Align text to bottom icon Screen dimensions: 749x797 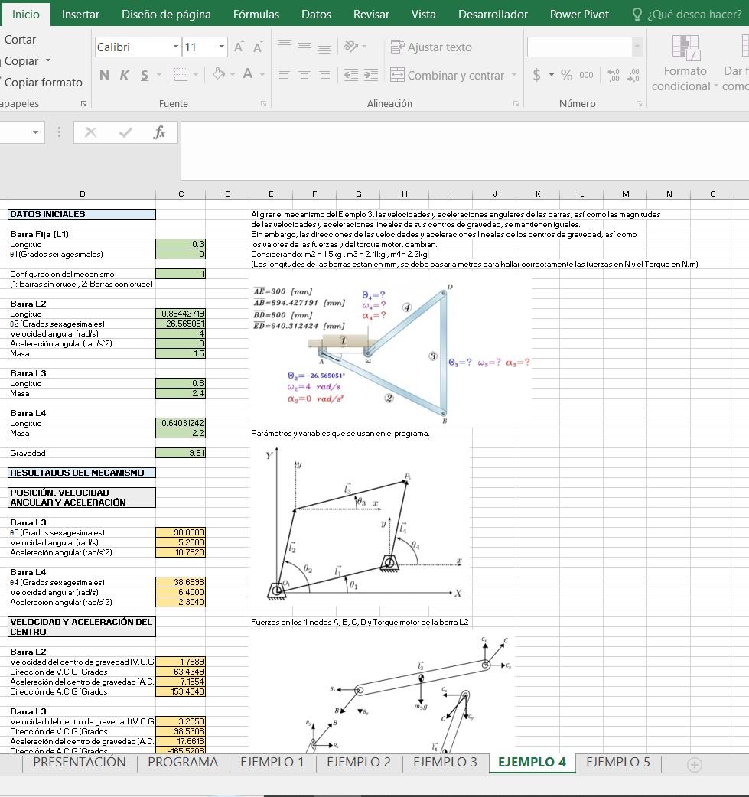tap(324, 49)
